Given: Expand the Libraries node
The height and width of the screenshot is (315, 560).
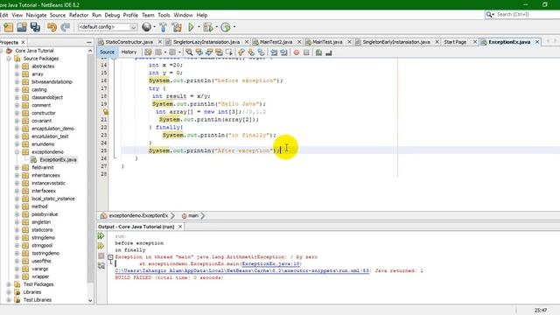Looking at the screenshot, I should (x=9, y=292).
